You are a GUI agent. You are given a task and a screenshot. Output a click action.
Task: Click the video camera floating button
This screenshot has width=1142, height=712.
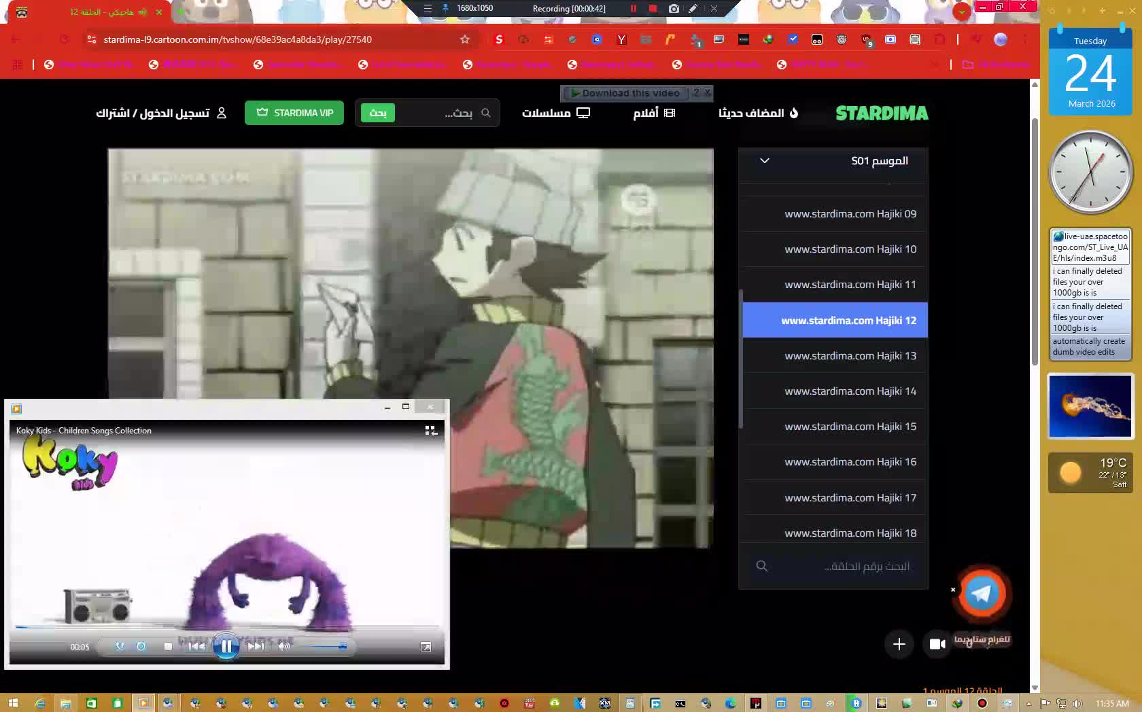coord(937,644)
